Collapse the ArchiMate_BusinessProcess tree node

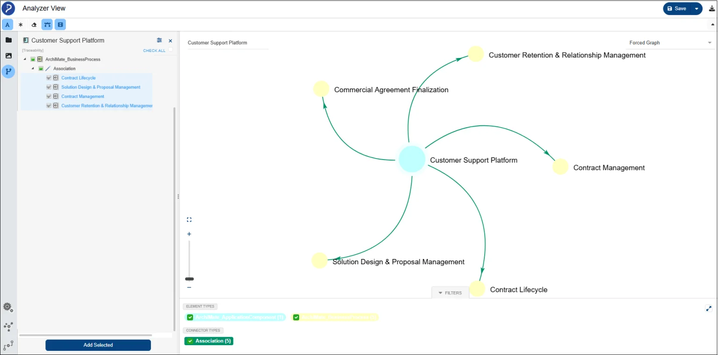[x=24, y=59]
